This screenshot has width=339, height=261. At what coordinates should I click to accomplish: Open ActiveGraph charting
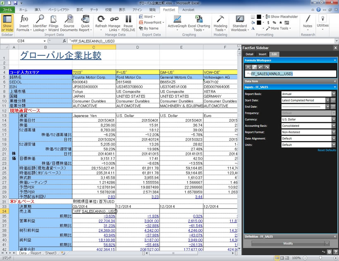(177, 23)
